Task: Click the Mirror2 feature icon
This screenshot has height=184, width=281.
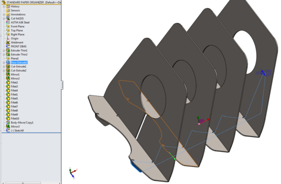Action: [x=8, y=78]
